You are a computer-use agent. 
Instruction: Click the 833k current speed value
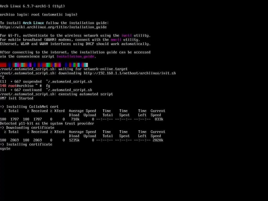click(159, 119)
